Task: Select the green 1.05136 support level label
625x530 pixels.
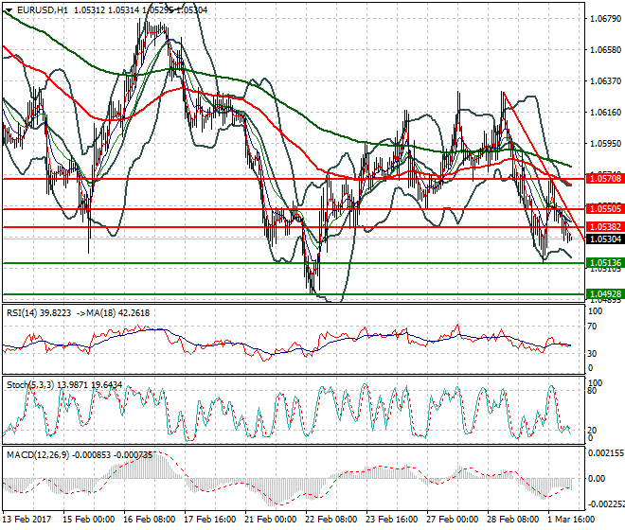Action: (604, 262)
